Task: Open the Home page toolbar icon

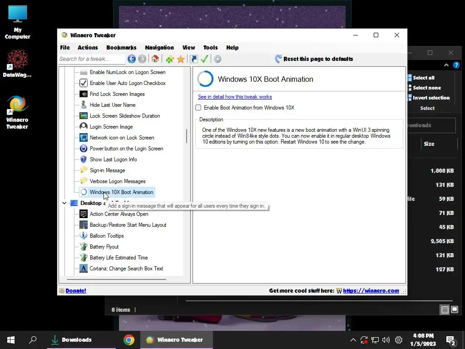Action: pos(155,59)
